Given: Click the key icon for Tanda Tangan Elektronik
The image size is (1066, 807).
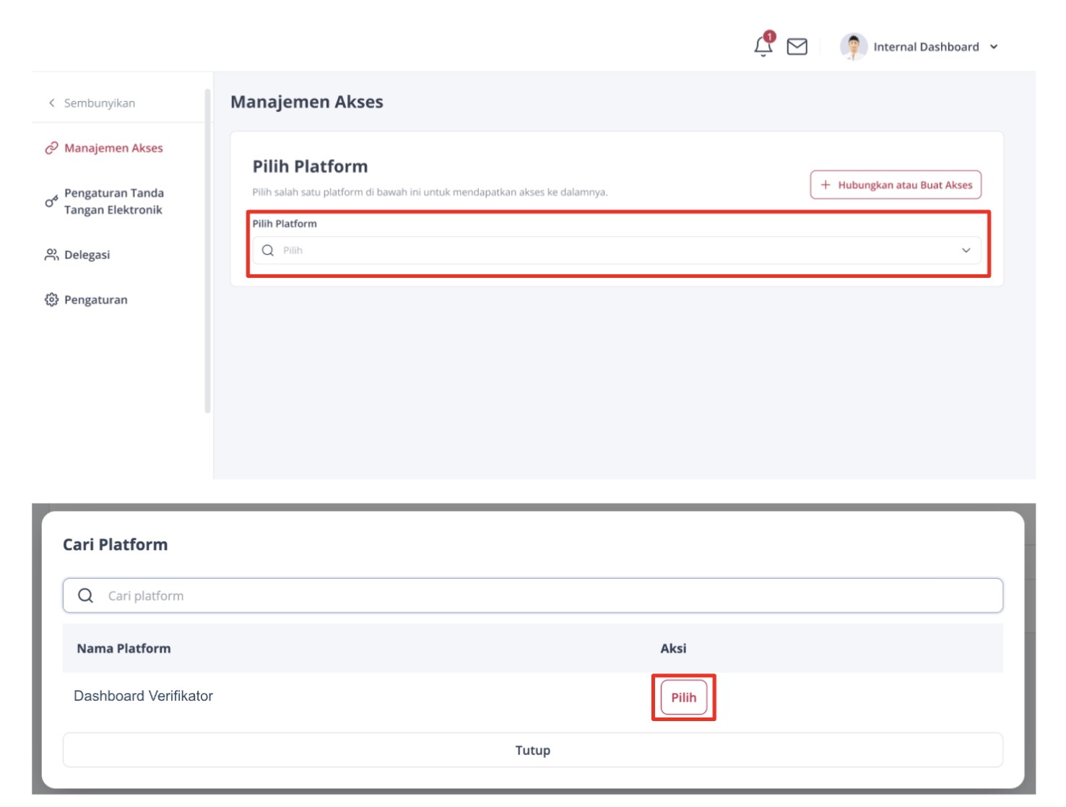Looking at the screenshot, I should [x=51, y=201].
